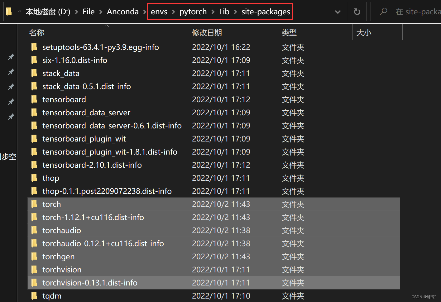Select torchgen folder icon
The width and height of the screenshot is (441, 302).
(34, 256)
